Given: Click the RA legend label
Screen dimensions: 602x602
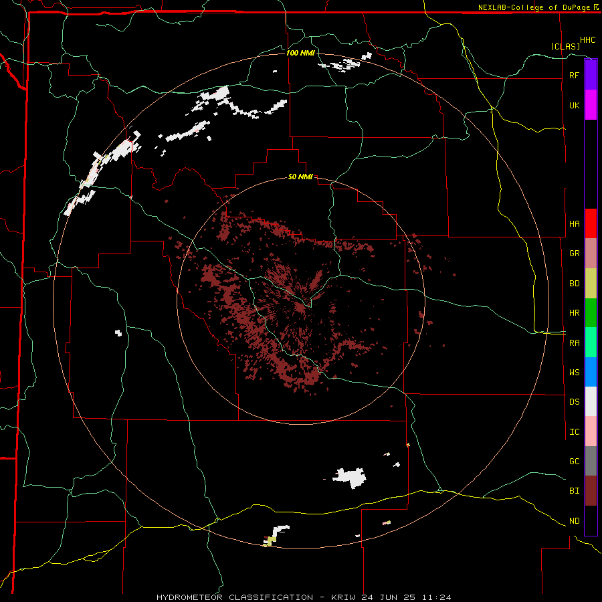Looking at the screenshot, I should coord(574,343).
